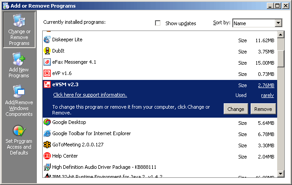
Task: Click the 5.64MB size value
Action: (x=266, y=123)
